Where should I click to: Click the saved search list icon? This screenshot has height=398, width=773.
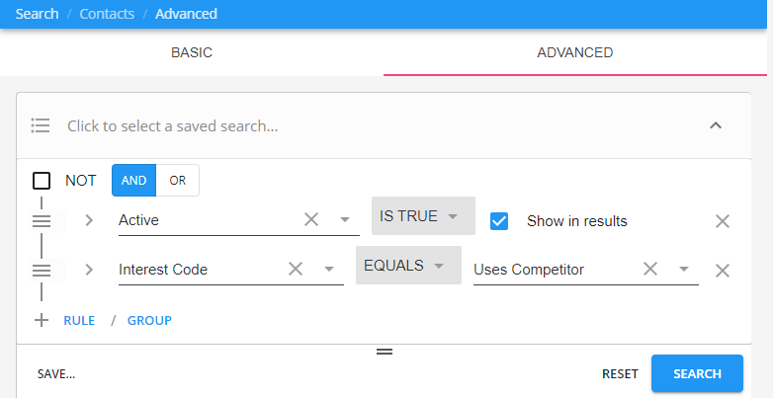coord(41,125)
